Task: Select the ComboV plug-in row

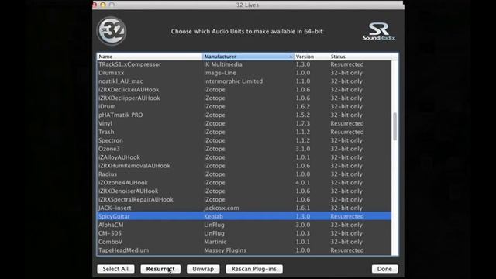Action: pyautogui.click(x=244, y=242)
